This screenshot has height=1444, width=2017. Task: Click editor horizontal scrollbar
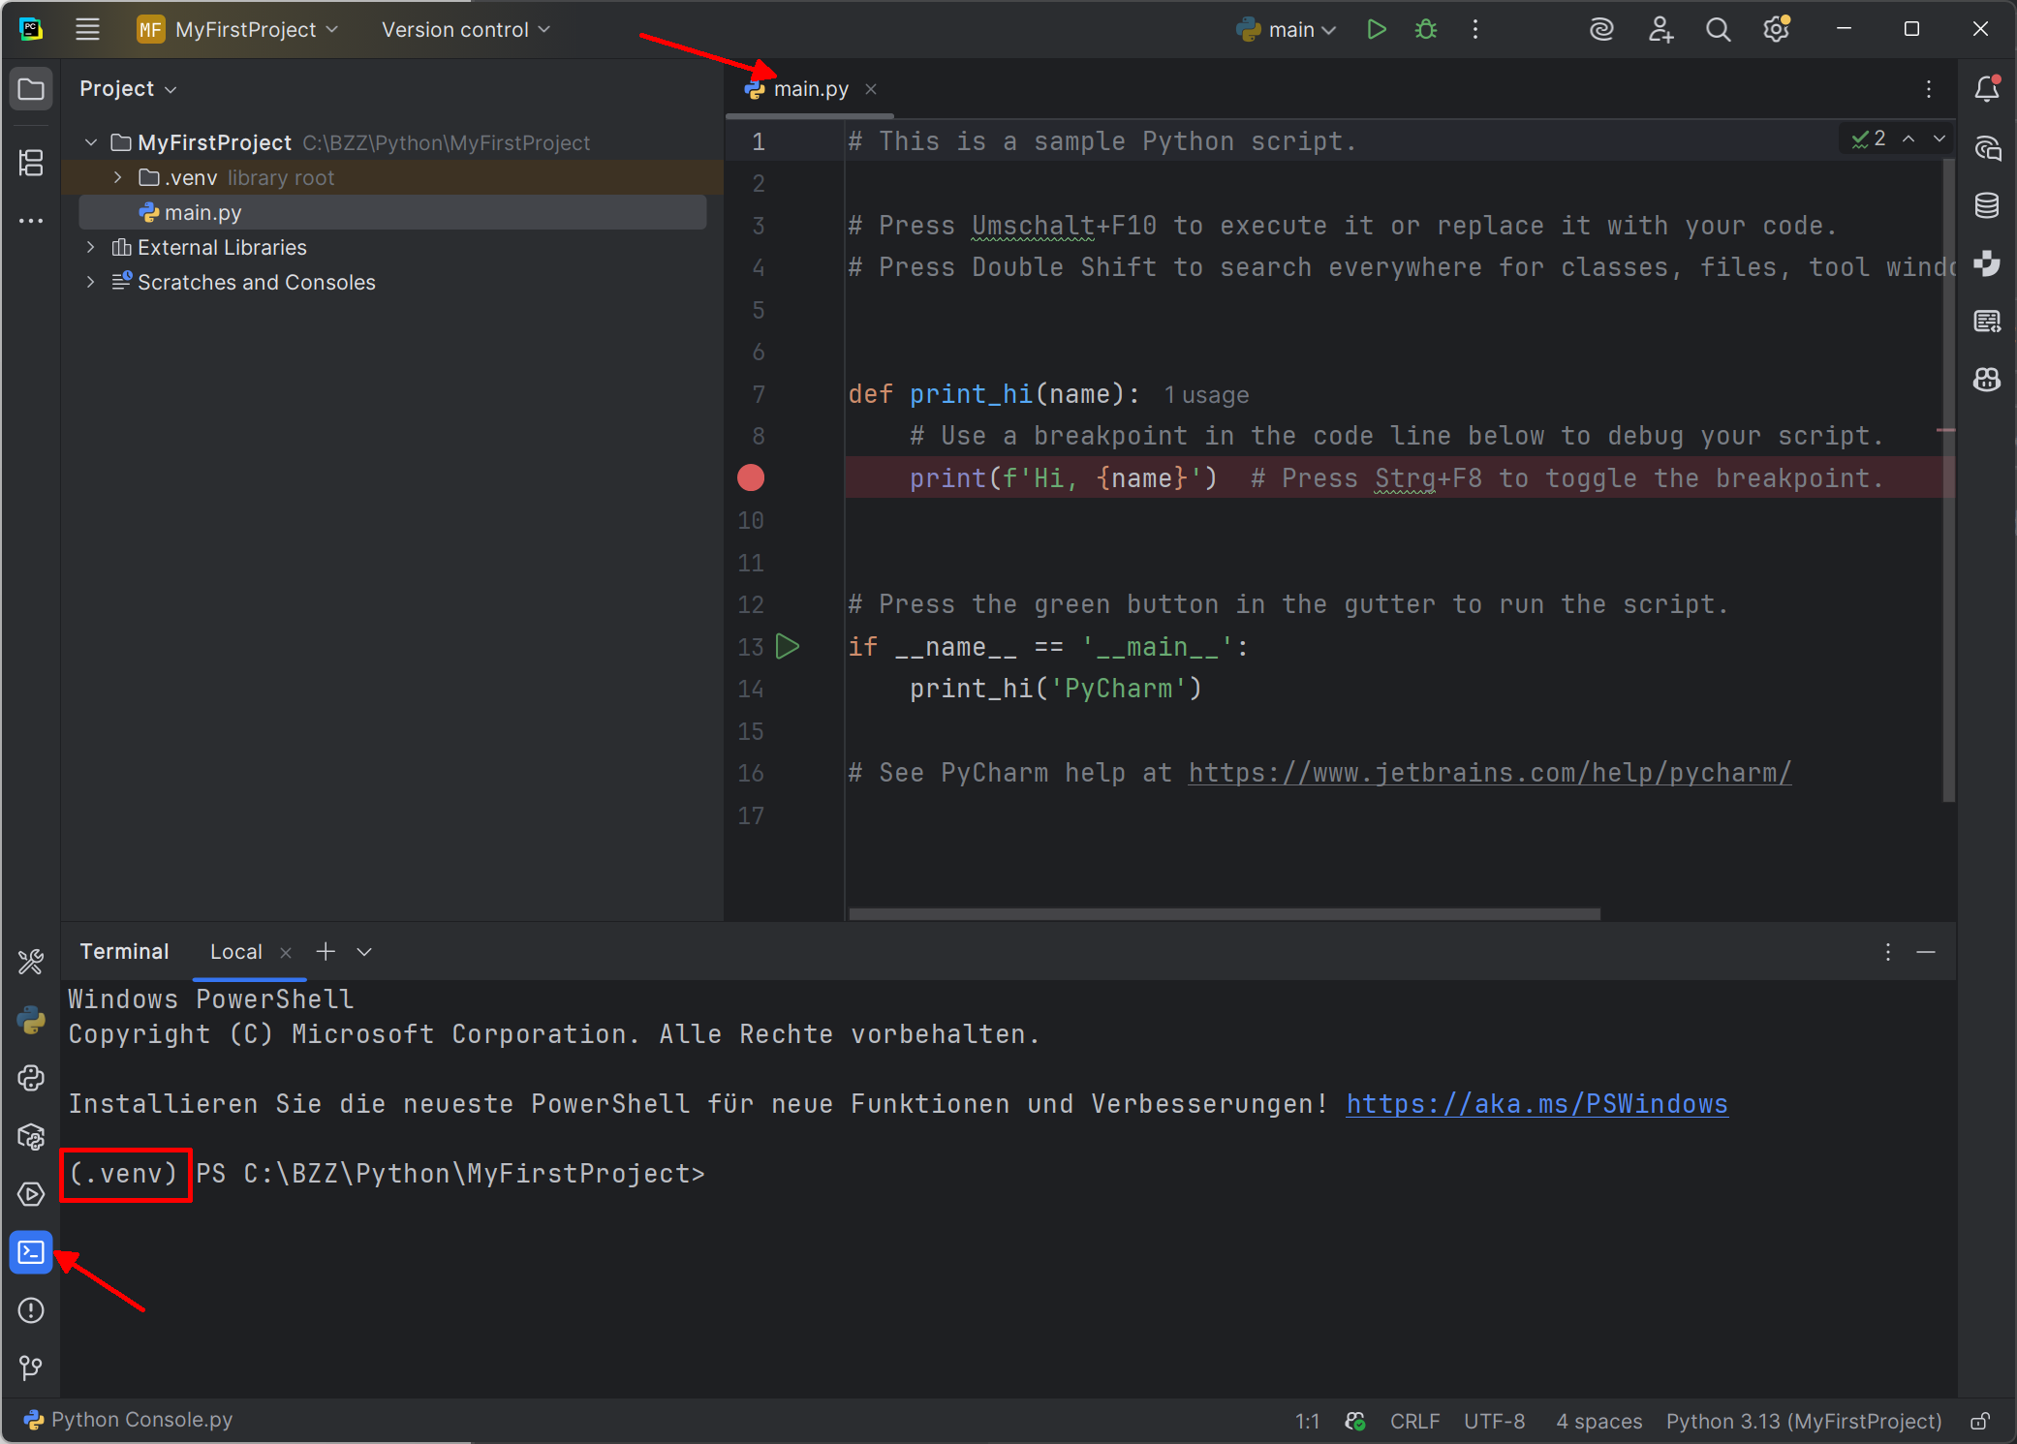click(1225, 913)
